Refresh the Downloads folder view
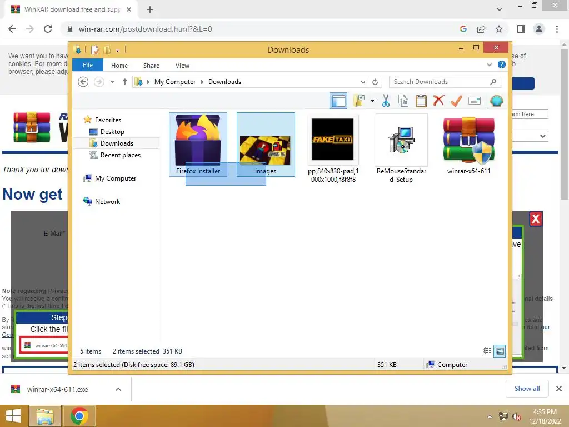This screenshot has width=569, height=427. [375, 82]
